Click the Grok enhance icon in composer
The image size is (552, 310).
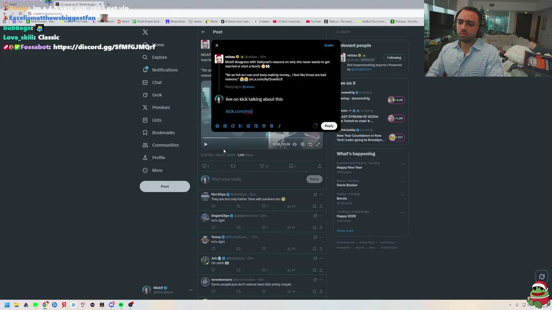233,126
